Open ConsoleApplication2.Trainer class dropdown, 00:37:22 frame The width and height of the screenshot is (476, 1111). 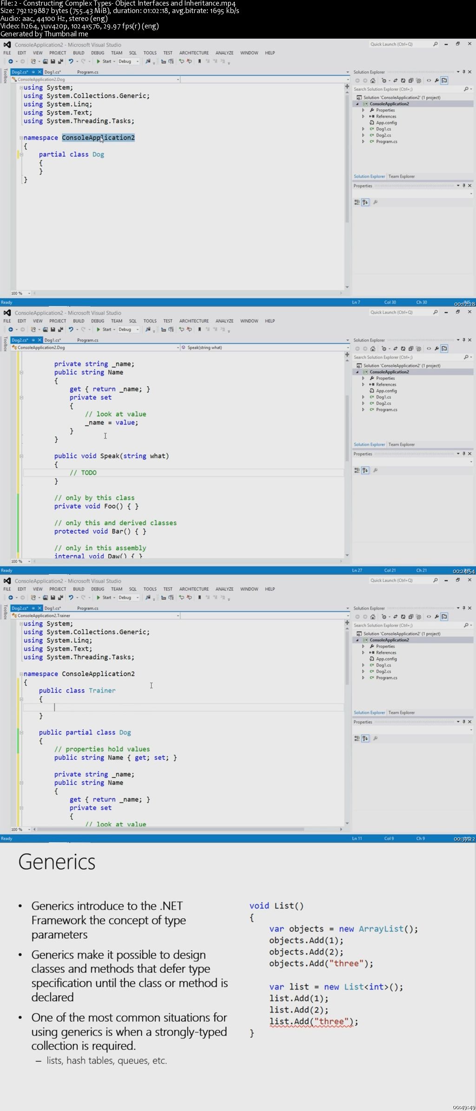[95, 616]
